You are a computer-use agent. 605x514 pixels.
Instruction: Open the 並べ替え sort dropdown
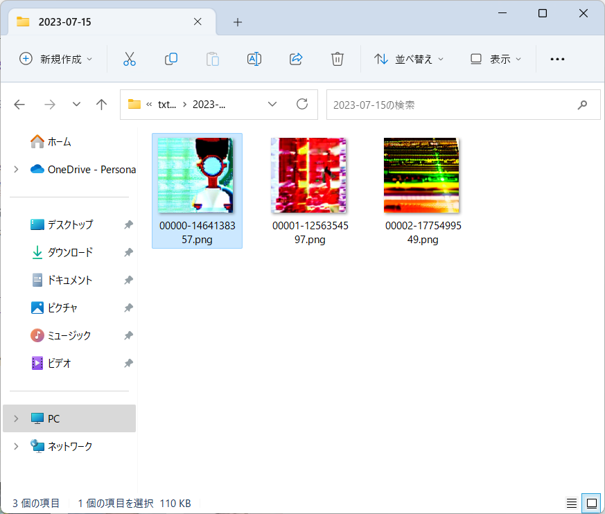pos(409,59)
